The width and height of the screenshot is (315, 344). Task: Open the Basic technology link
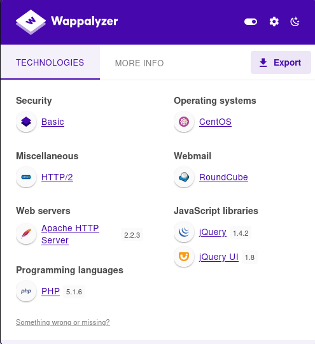click(53, 122)
